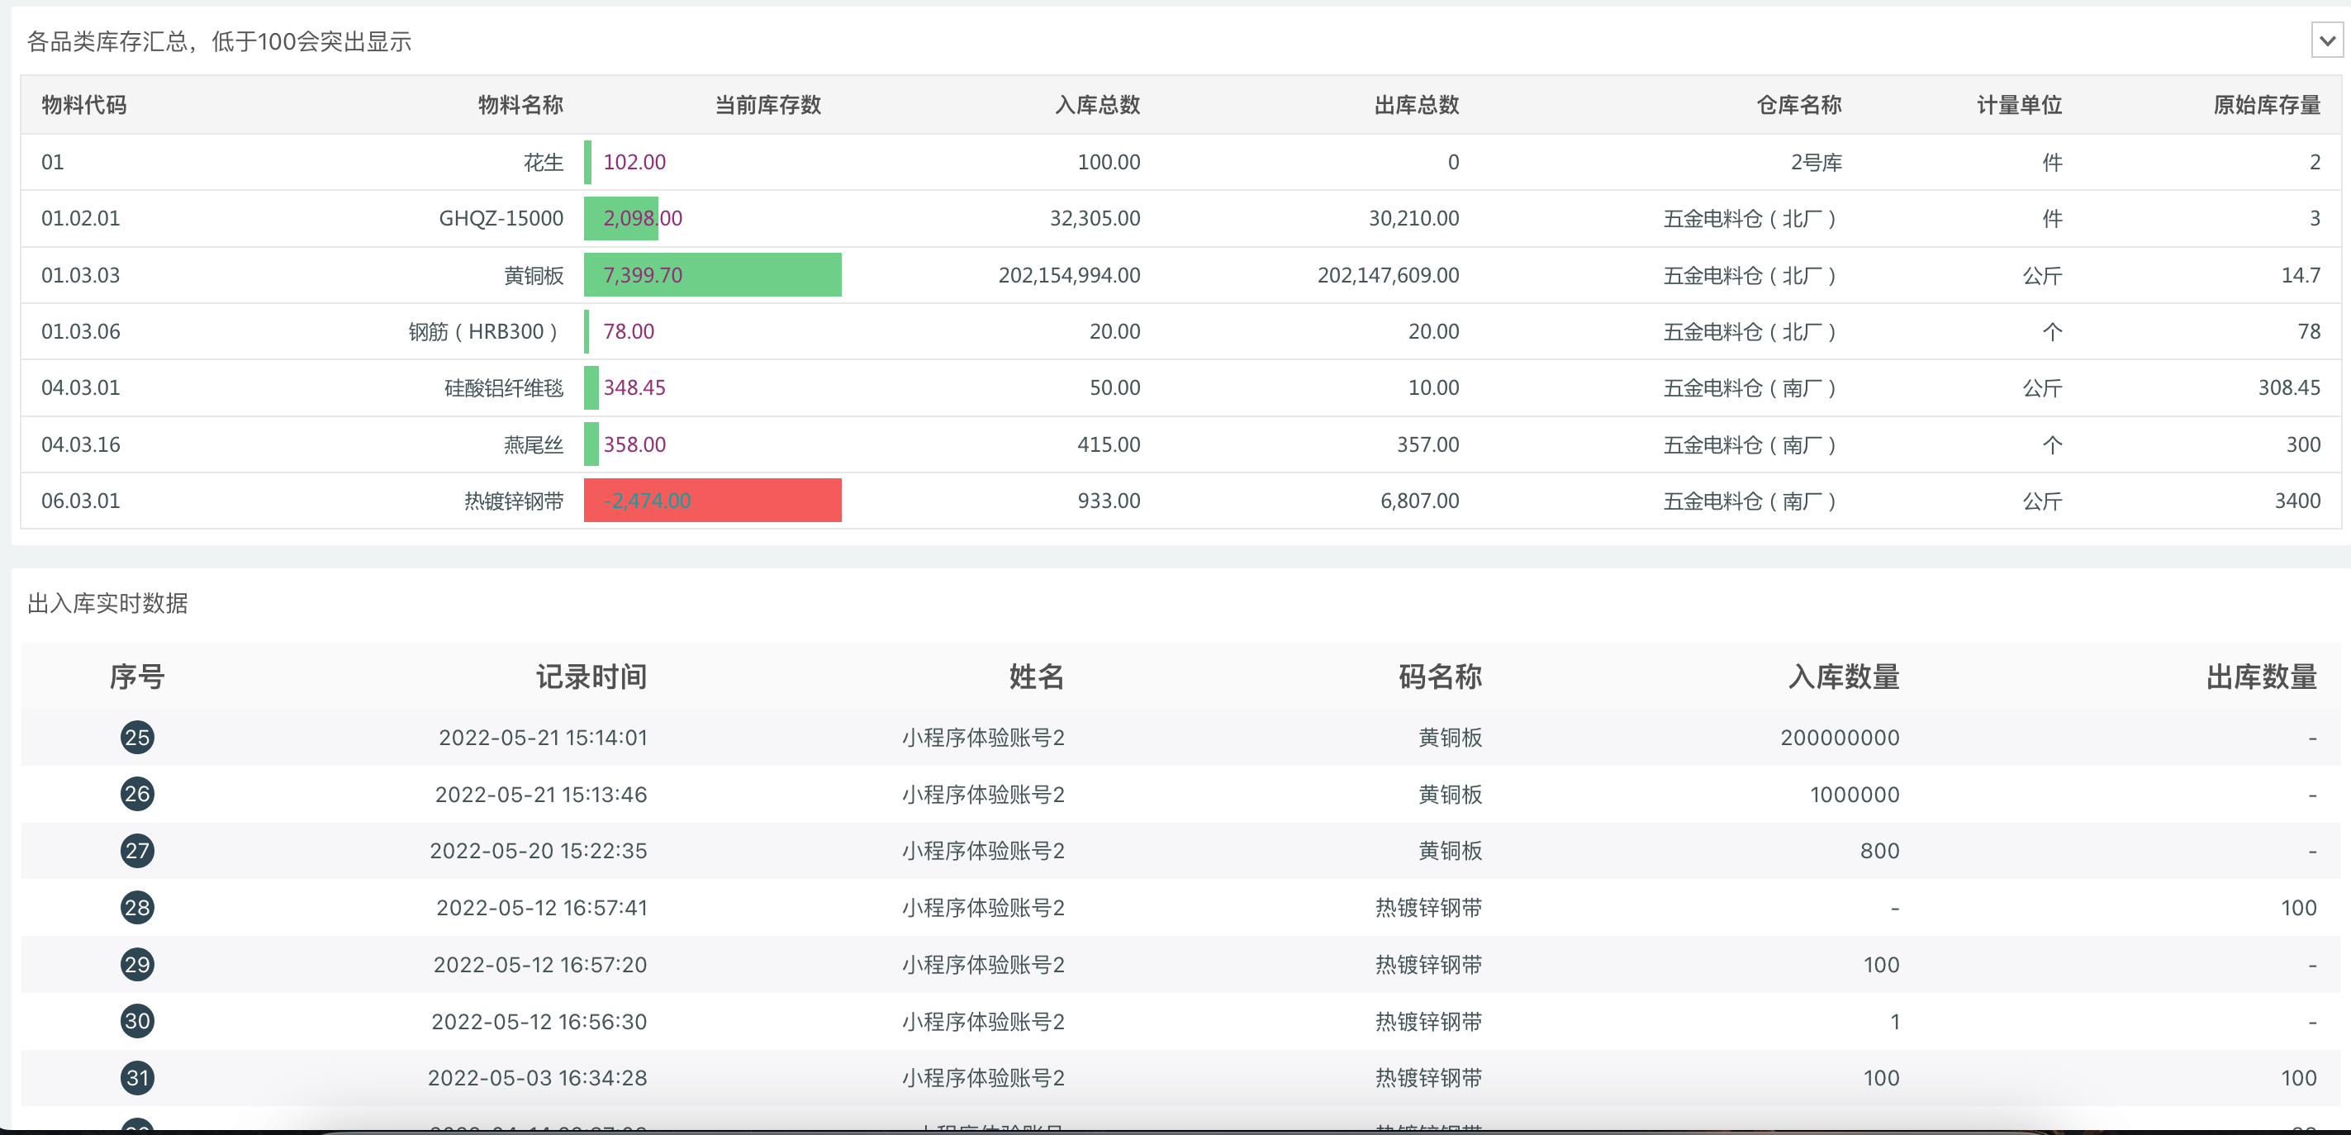Click the 物料代码 column header
Viewport: 2351px width, 1135px height.
tap(84, 105)
